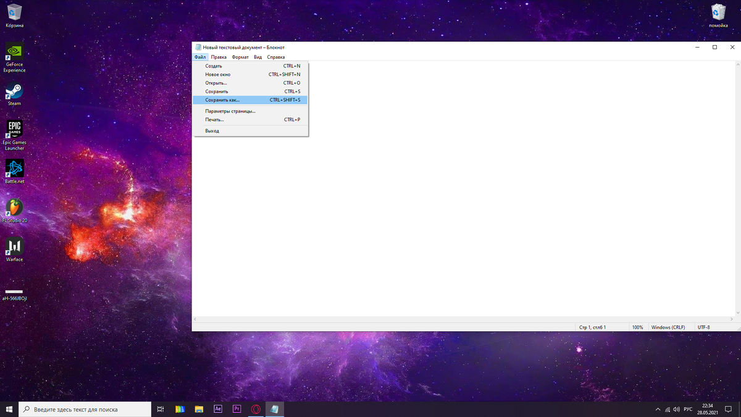
Task: Click the Notepad title bar icon
Action: point(198,47)
